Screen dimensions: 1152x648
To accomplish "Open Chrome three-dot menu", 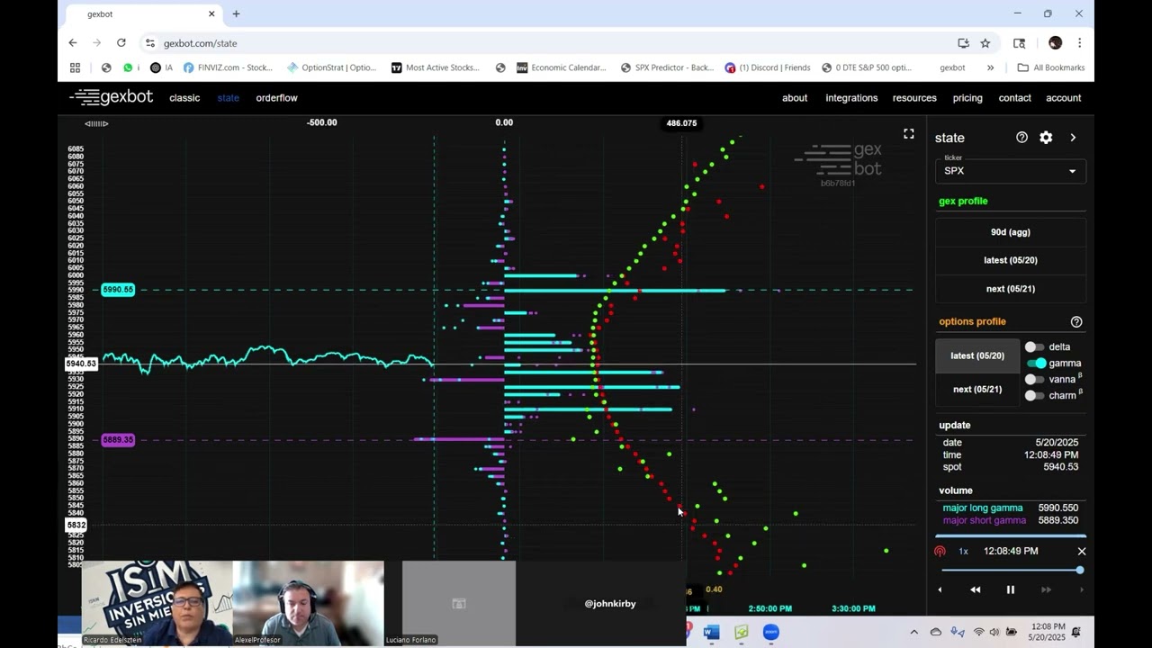I will pos(1079,42).
